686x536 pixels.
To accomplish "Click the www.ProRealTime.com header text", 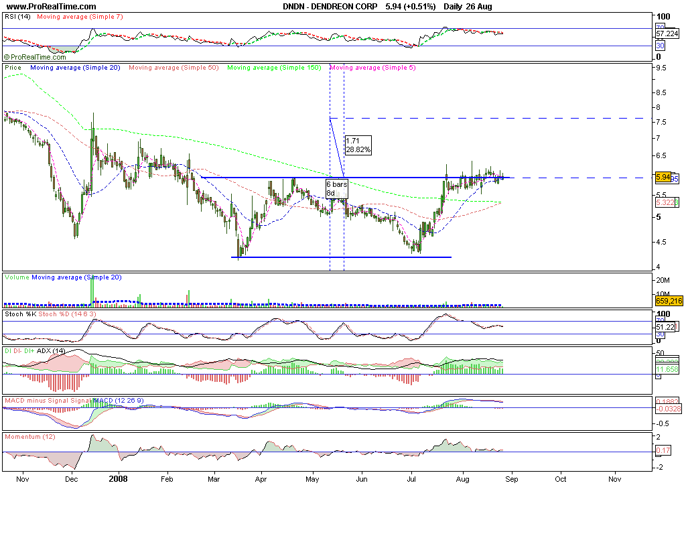I will [52, 7].
